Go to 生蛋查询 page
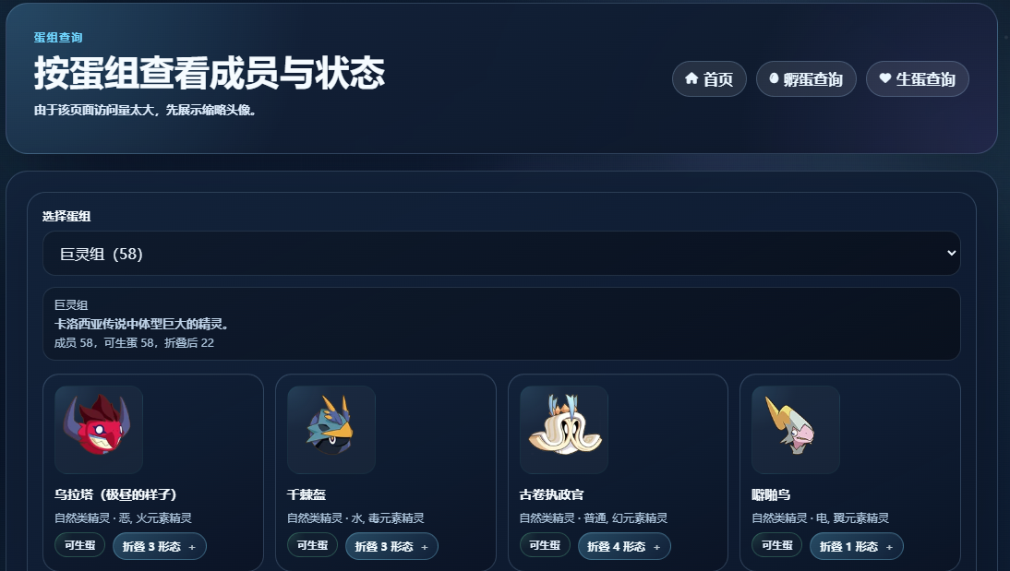Image resolution: width=1010 pixels, height=571 pixels. click(918, 78)
